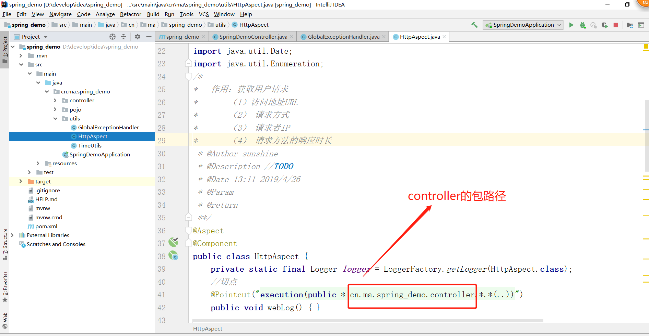
Task: Start debugging with the bug icon
Action: tap(582, 25)
